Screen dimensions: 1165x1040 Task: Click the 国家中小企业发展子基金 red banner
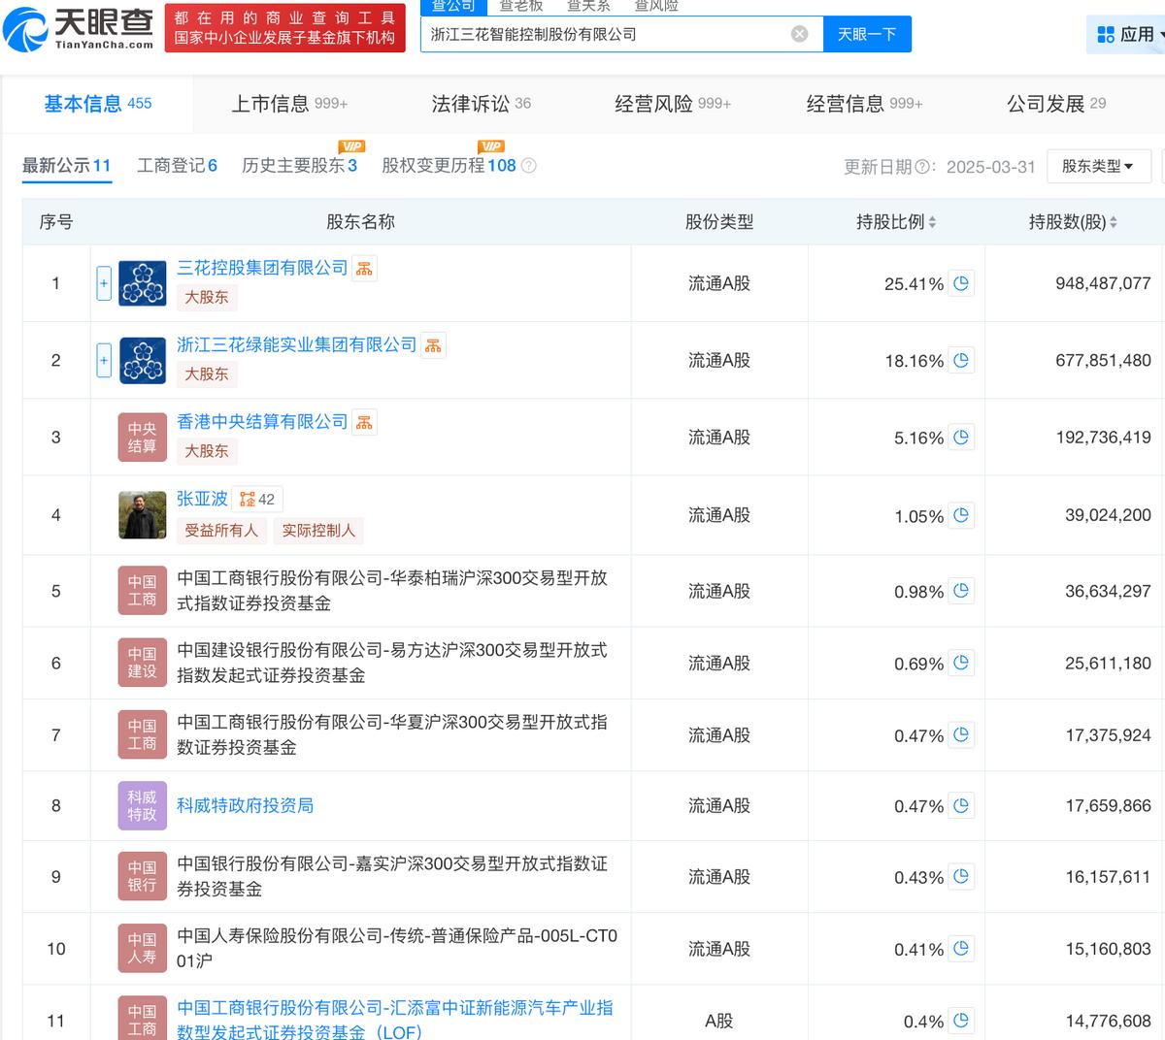pyautogui.click(x=284, y=29)
